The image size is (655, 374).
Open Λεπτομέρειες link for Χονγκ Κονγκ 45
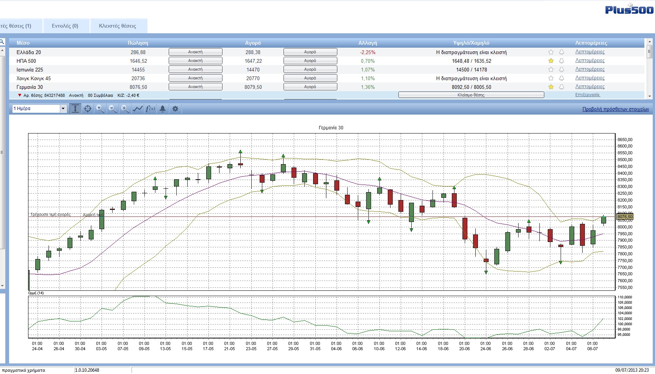590,78
